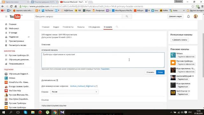Reload the page in the browser
The image size is (204, 115).
(11, 6)
